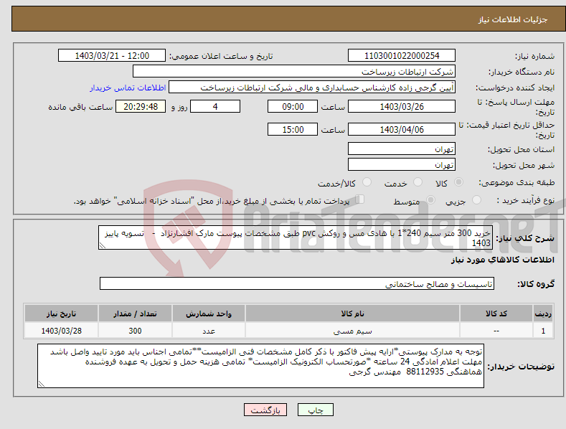Click the announcement date field 1403/03/21 - 12:00
The width and height of the screenshot is (566, 429).
[x=112, y=56]
